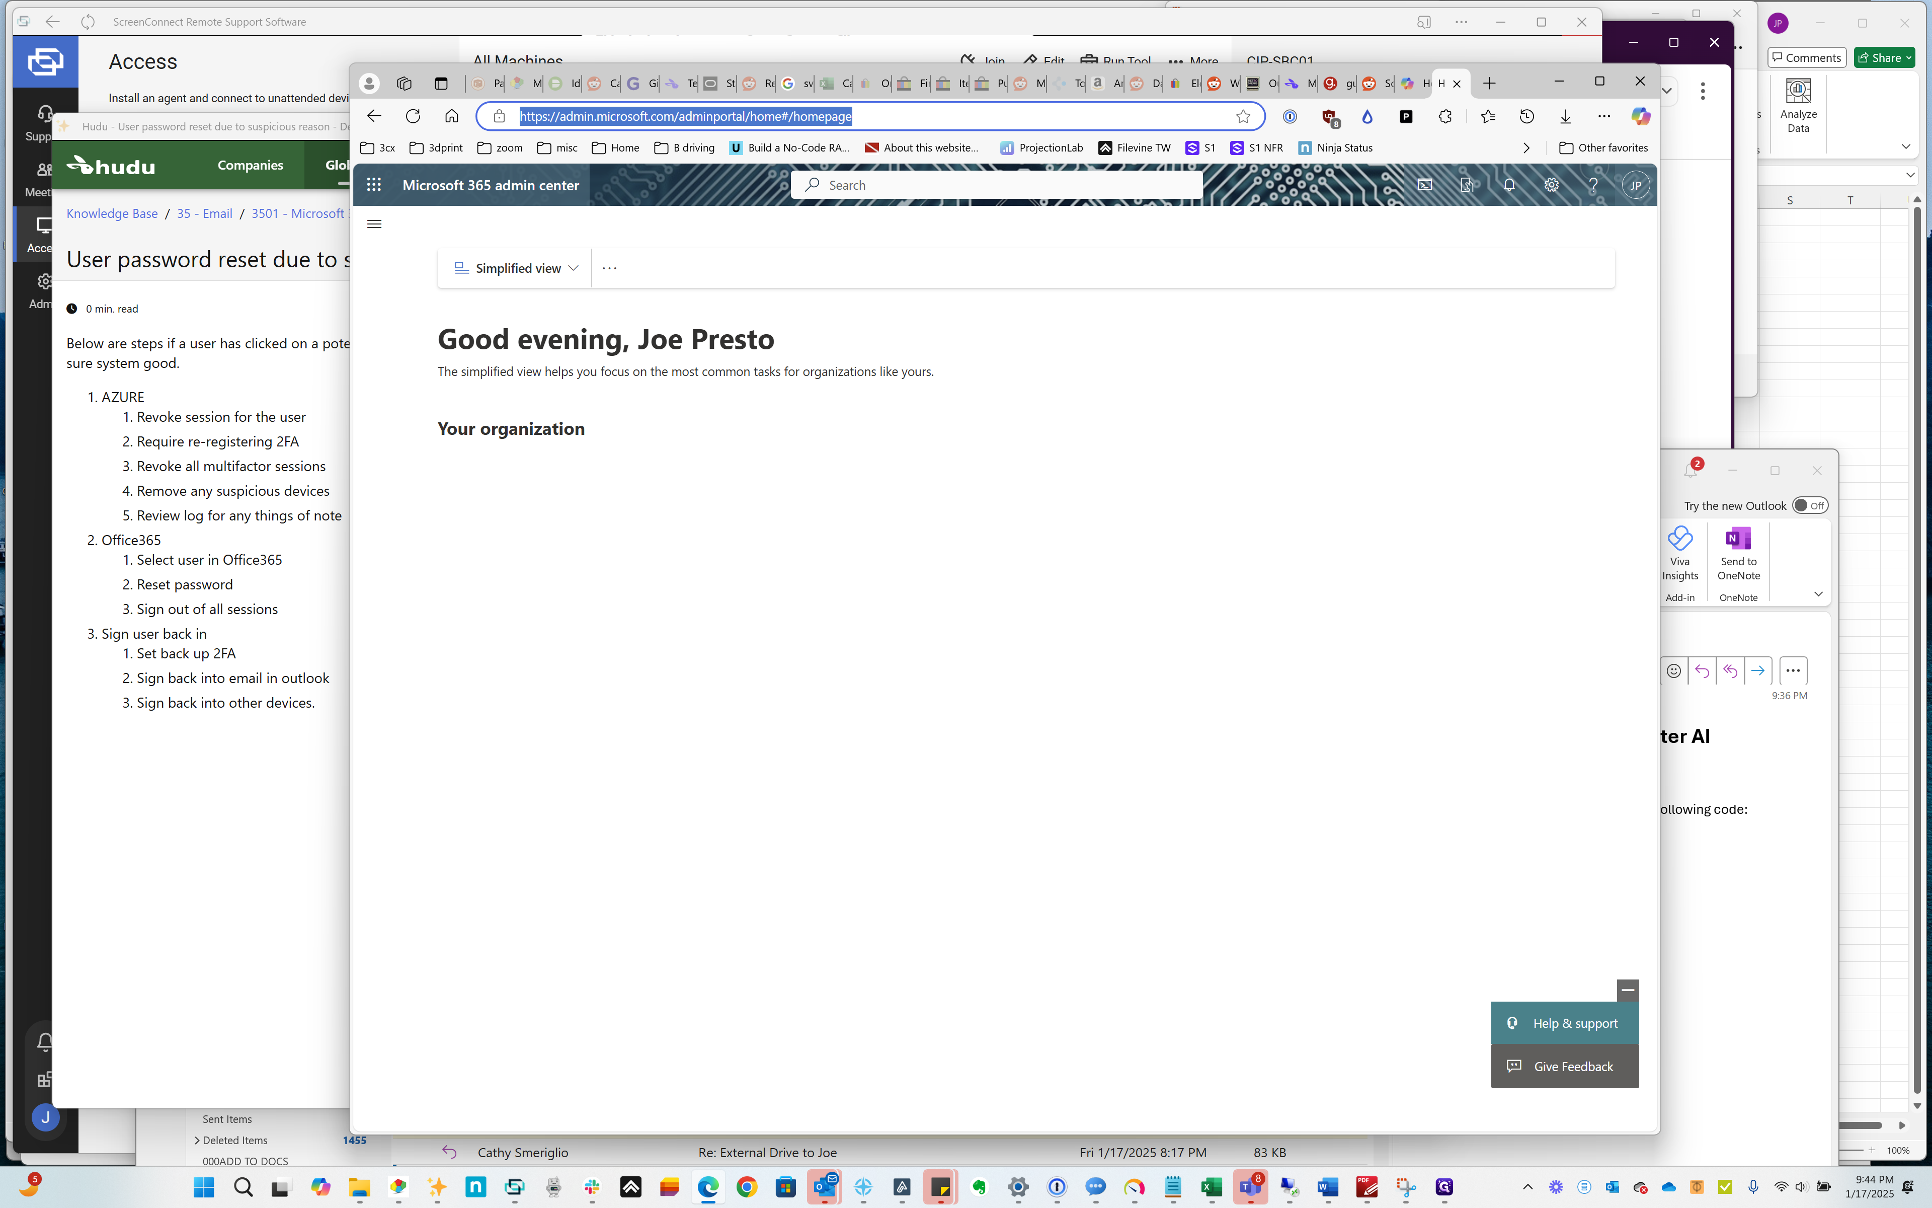Click the Comments button in Excel
The width and height of the screenshot is (1932, 1208).
1806,57
